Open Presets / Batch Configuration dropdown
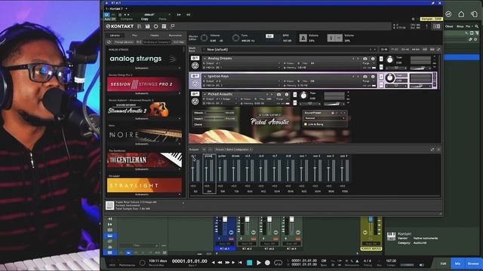Image resolution: width=483 pixels, height=271 pixels. coord(233,150)
